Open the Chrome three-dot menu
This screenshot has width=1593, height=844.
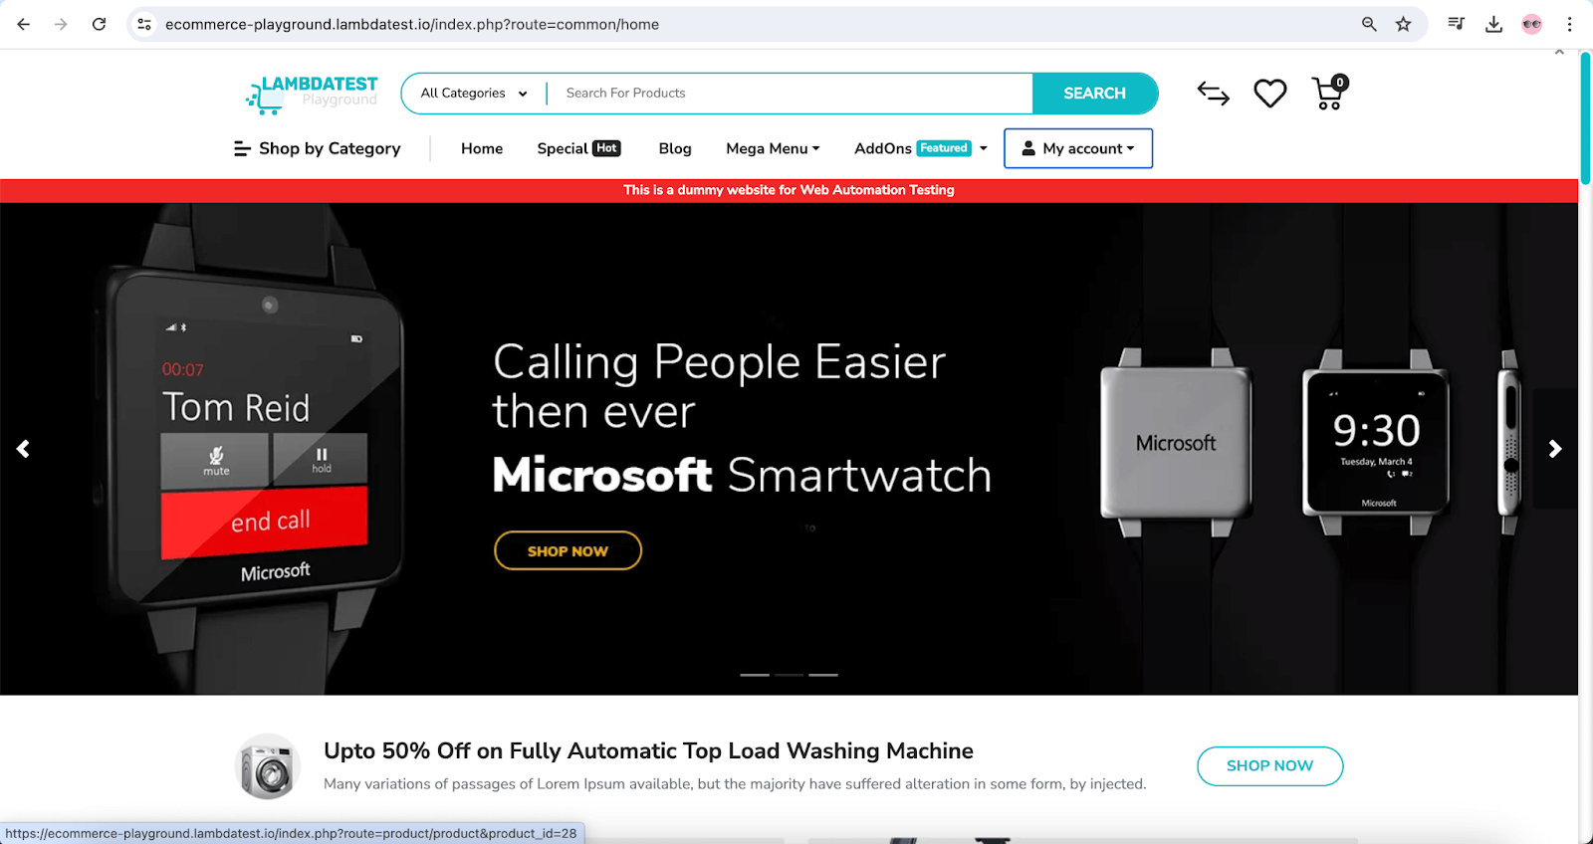click(1569, 24)
